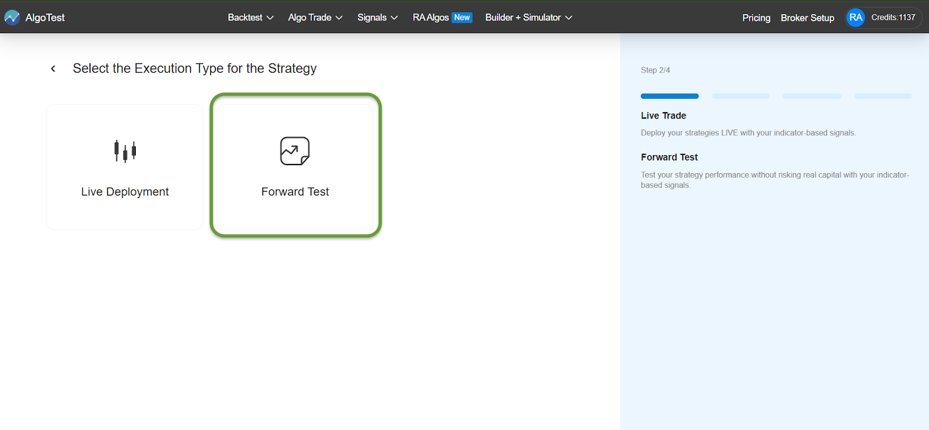929x430 pixels.
Task: Open the RA profile avatar
Action: [x=855, y=17]
